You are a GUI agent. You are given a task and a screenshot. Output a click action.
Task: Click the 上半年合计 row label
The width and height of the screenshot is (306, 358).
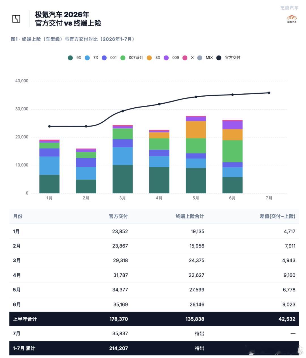(25, 319)
